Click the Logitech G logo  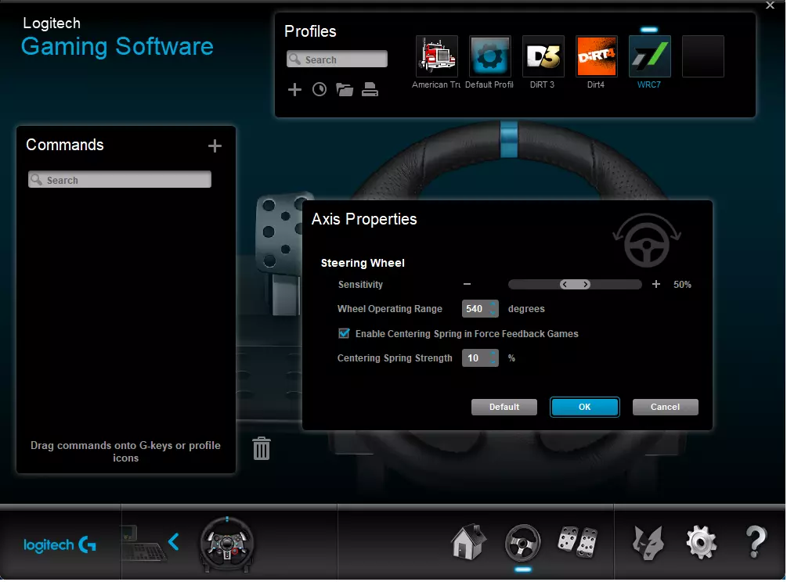[60, 544]
